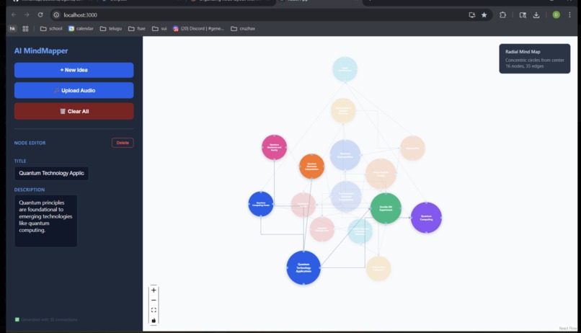
Task: Open the apps grid bookmark icon
Action: (x=25, y=29)
